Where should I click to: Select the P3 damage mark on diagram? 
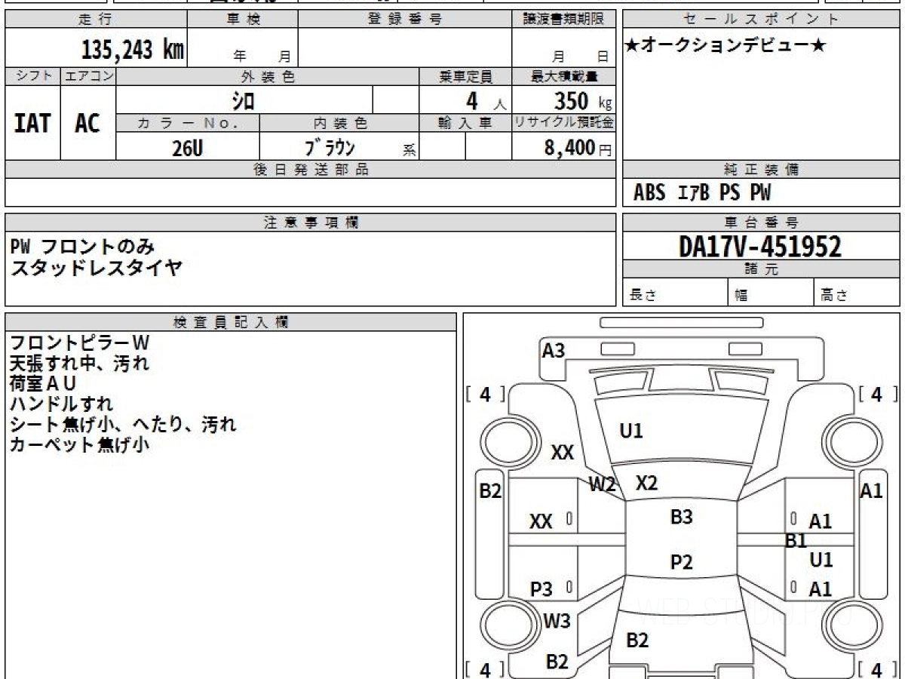coord(541,589)
